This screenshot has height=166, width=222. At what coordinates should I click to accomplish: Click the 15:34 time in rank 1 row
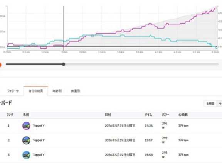pos(149,125)
